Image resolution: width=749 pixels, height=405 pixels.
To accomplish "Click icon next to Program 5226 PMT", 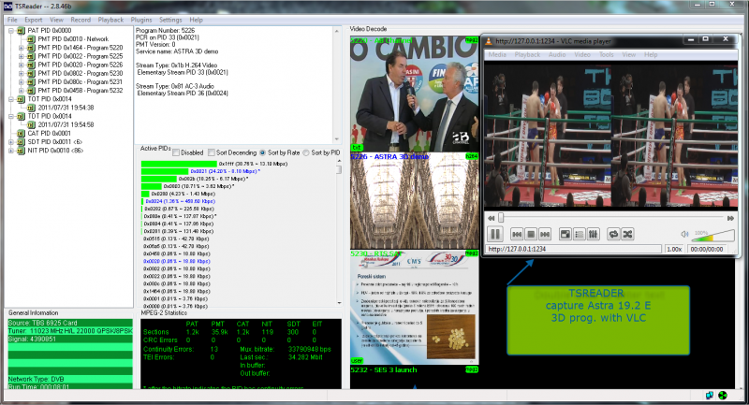I will (x=31, y=65).
